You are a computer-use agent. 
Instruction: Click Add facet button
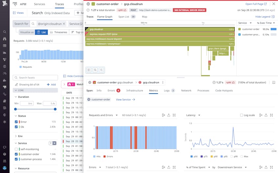click(51, 84)
